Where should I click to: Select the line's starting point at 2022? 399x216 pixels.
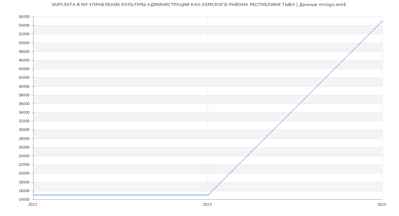coord(34,195)
